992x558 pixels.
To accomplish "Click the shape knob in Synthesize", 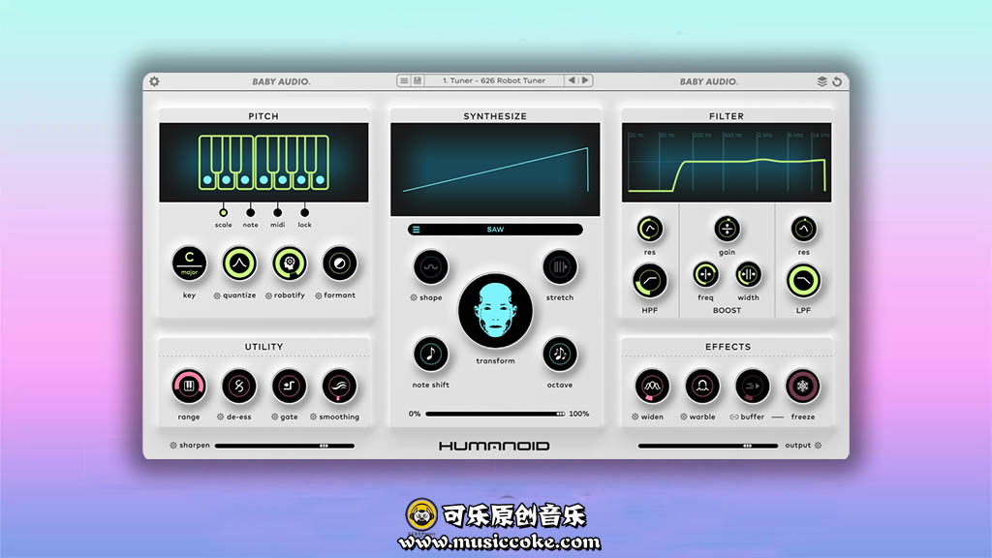I will tap(431, 267).
